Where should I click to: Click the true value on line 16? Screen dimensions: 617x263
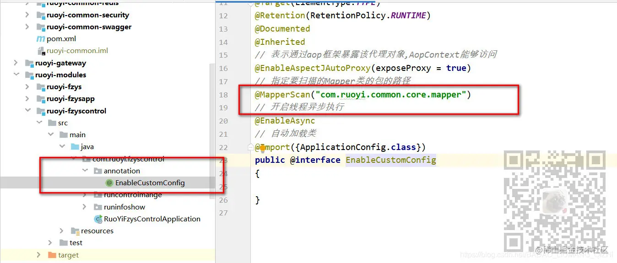click(456, 68)
